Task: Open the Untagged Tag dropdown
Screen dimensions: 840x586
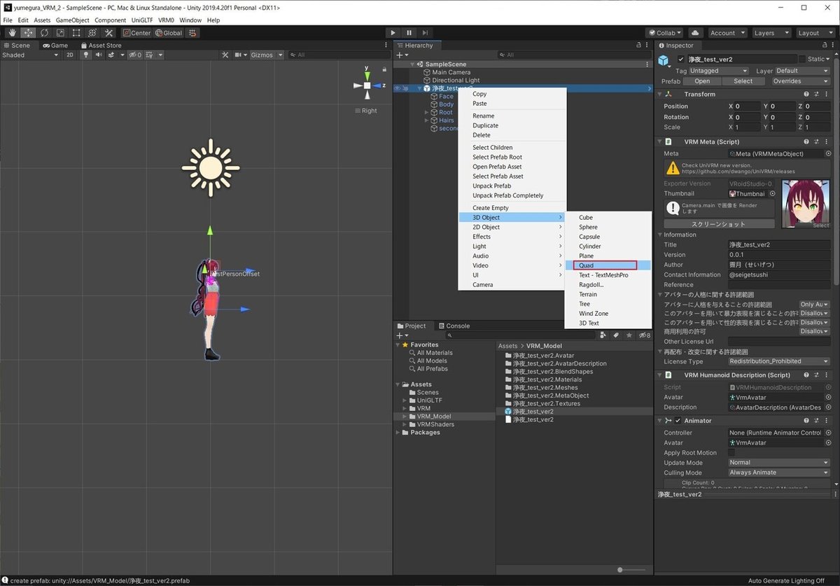Action: [x=719, y=71]
